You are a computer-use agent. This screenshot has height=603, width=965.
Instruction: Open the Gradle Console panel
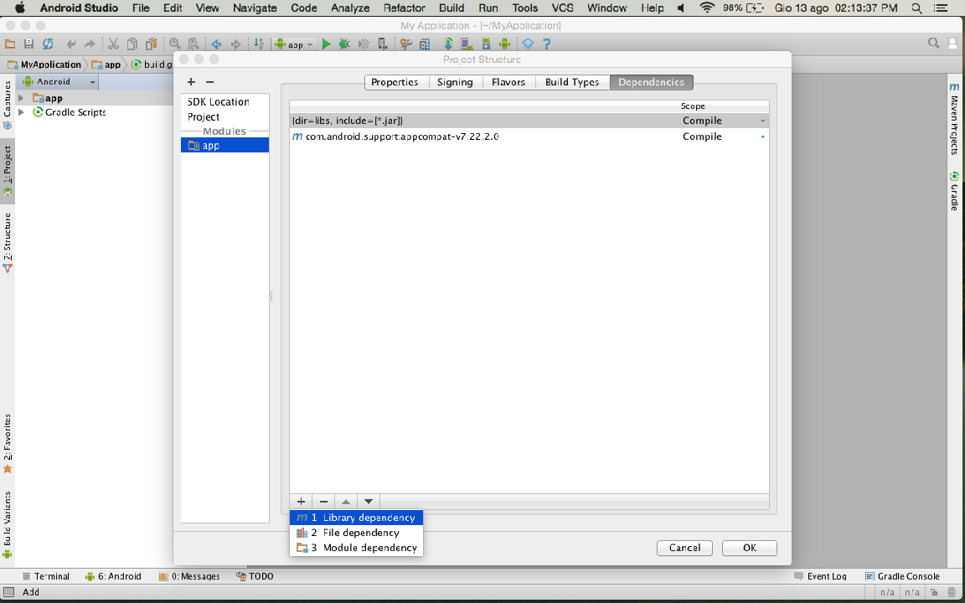[x=902, y=576]
